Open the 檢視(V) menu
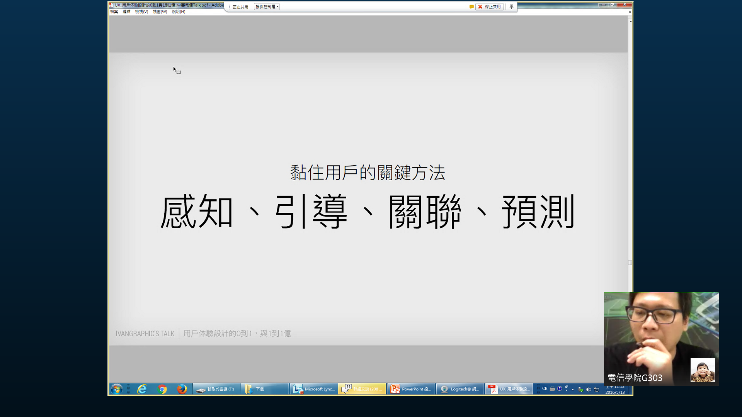Image resolution: width=742 pixels, height=417 pixels. [x=141, y=12]
